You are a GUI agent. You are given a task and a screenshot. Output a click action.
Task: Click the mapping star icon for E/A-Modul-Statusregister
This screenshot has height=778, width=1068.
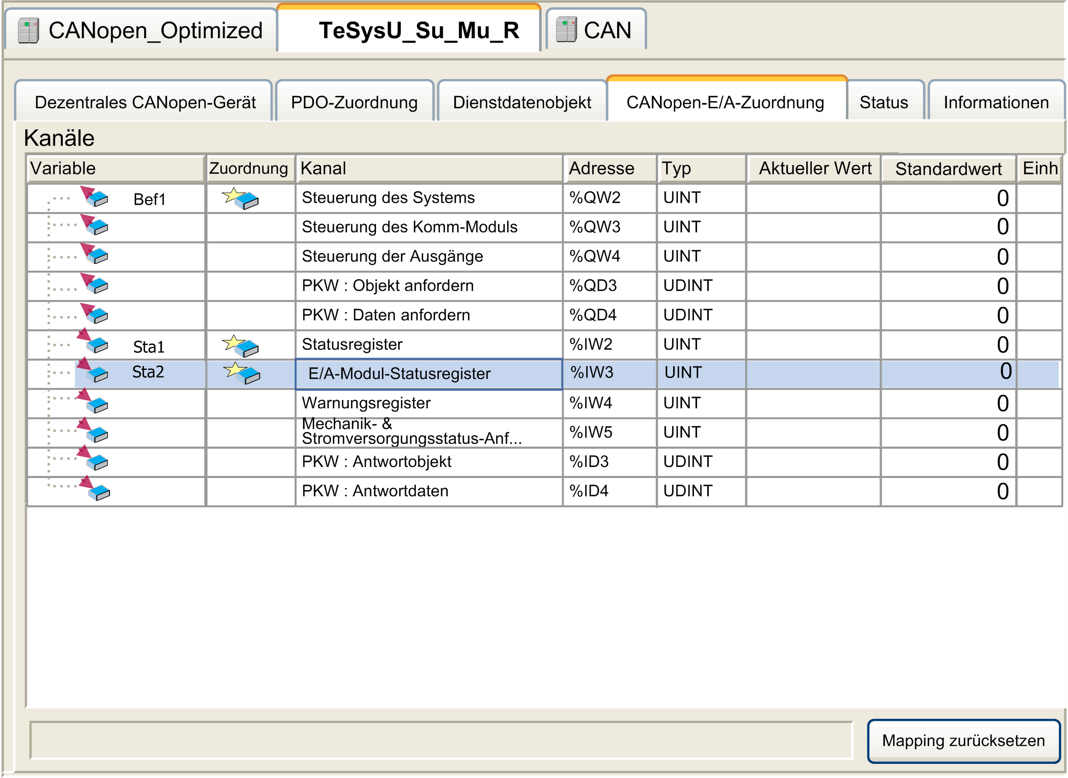(241, 373)
